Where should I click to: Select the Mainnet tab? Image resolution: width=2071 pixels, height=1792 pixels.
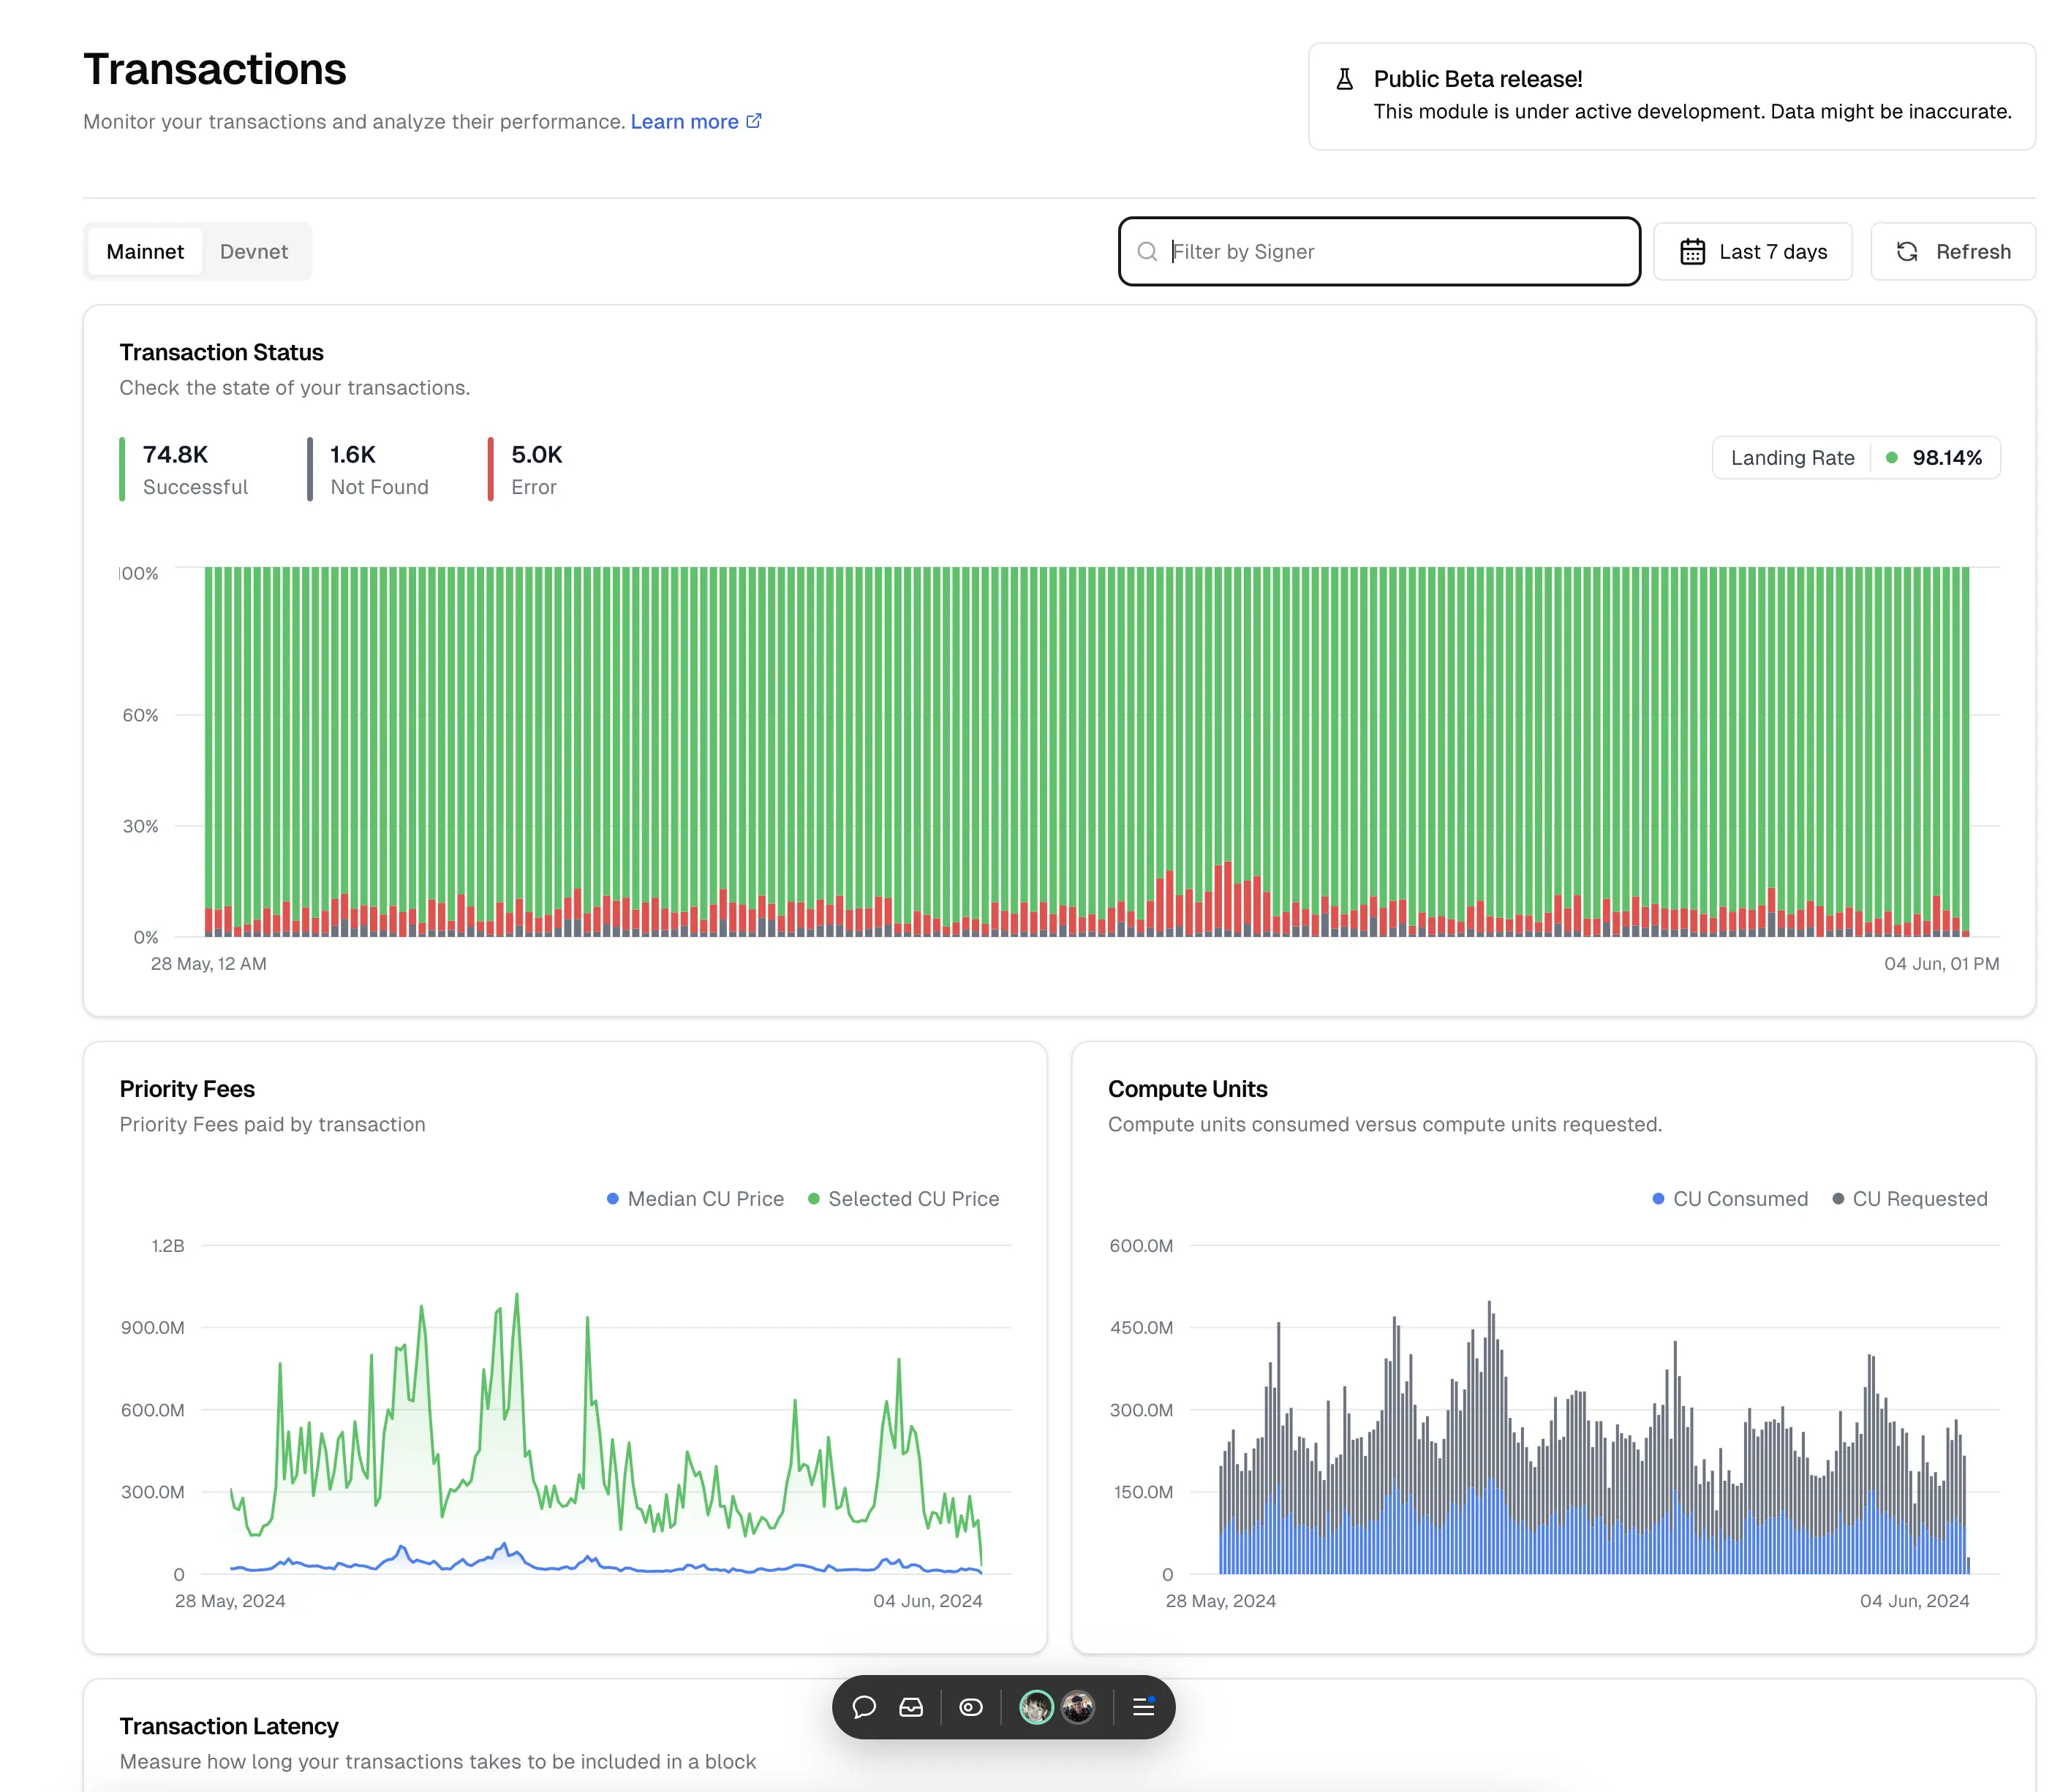coord(144,250)
